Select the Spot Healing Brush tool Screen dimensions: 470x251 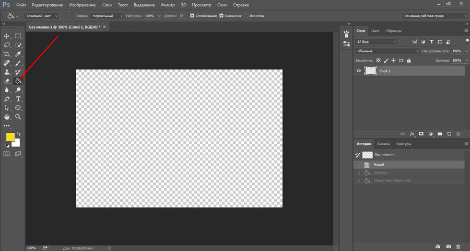tap(7, 63)
